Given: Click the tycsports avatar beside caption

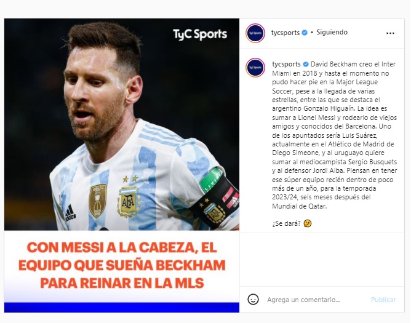Looking at the screenshot, I should 255,68.
